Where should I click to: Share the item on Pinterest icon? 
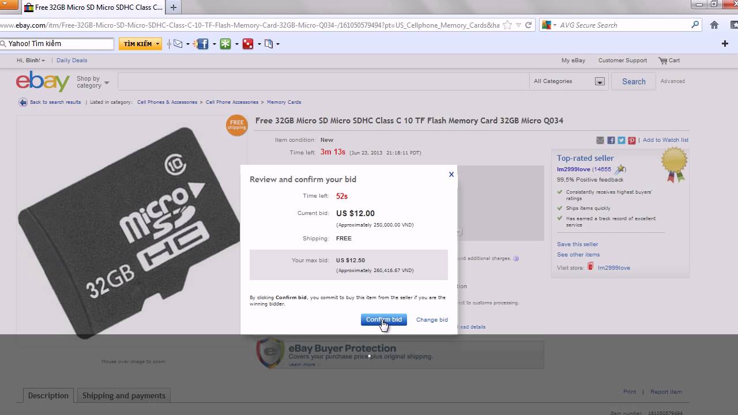tap(632, 140)
